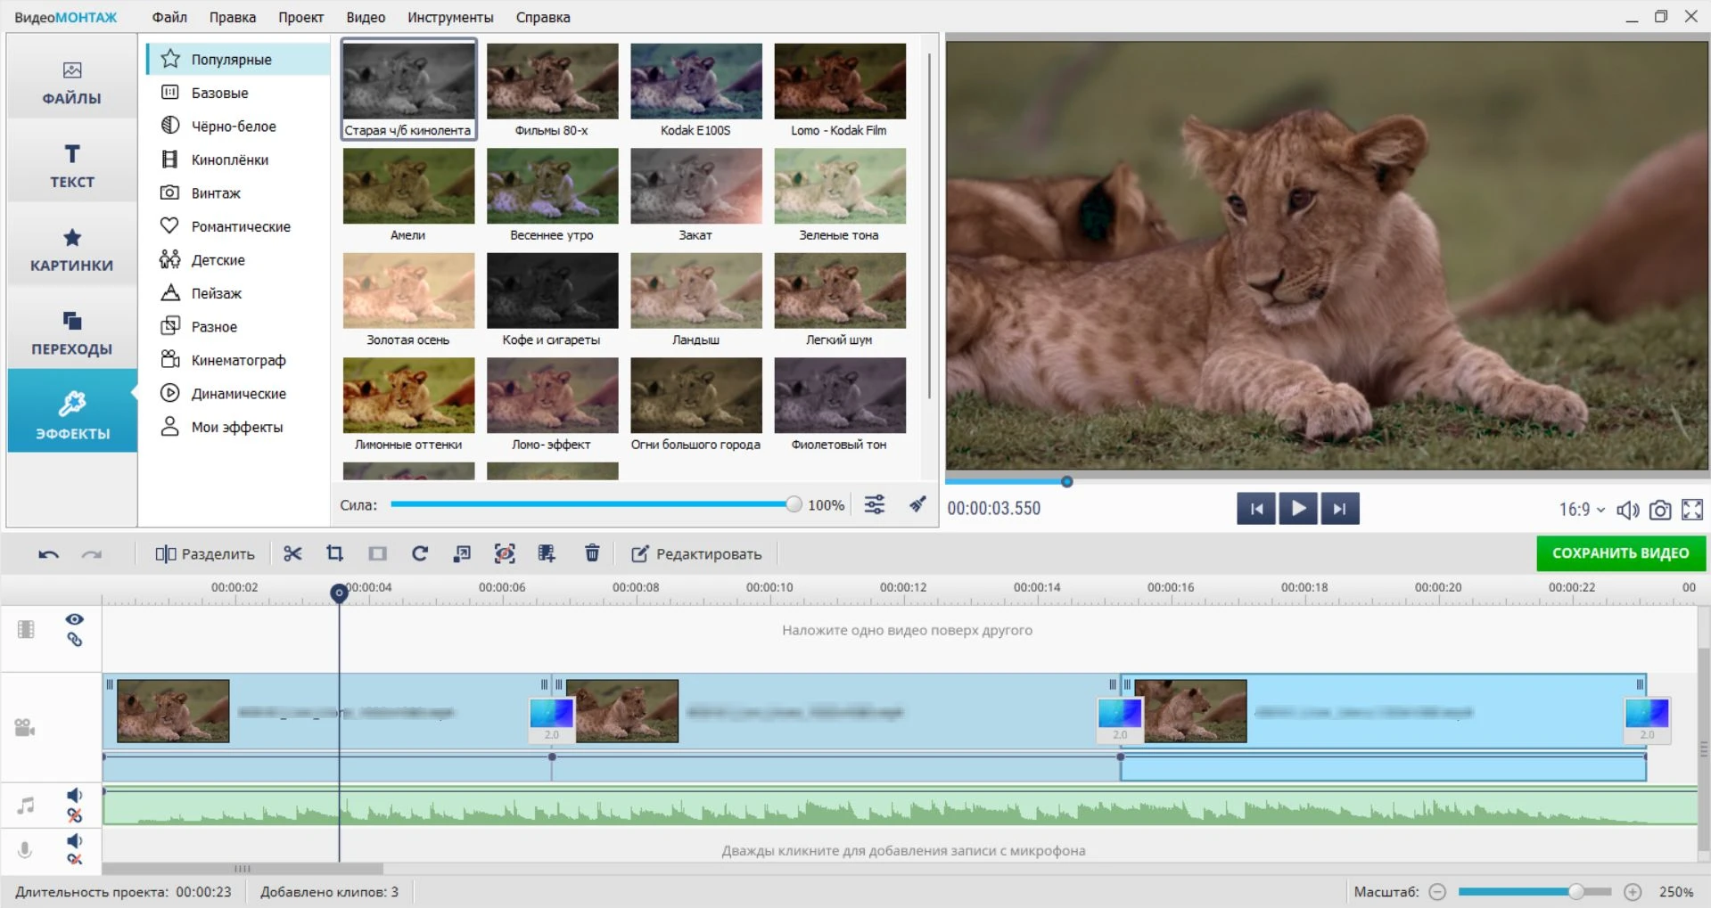This screenshot has width=1711, height=908.
Task: Mute the microphone track speaker
Action: 75,841
